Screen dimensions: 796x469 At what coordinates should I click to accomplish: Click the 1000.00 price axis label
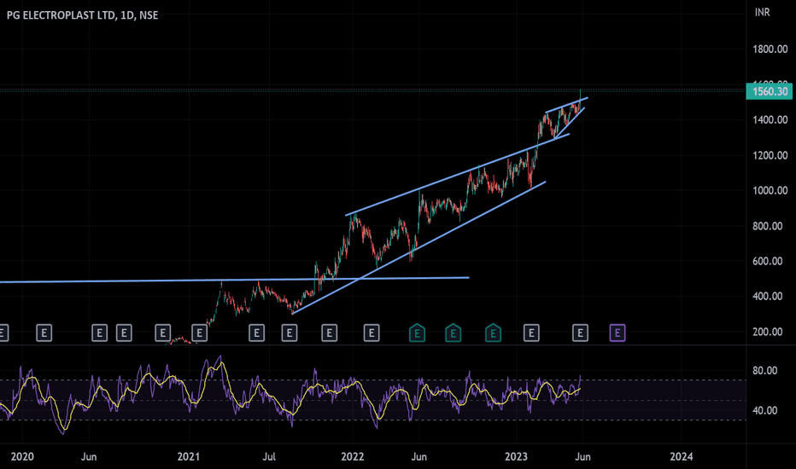click(770, 191)
